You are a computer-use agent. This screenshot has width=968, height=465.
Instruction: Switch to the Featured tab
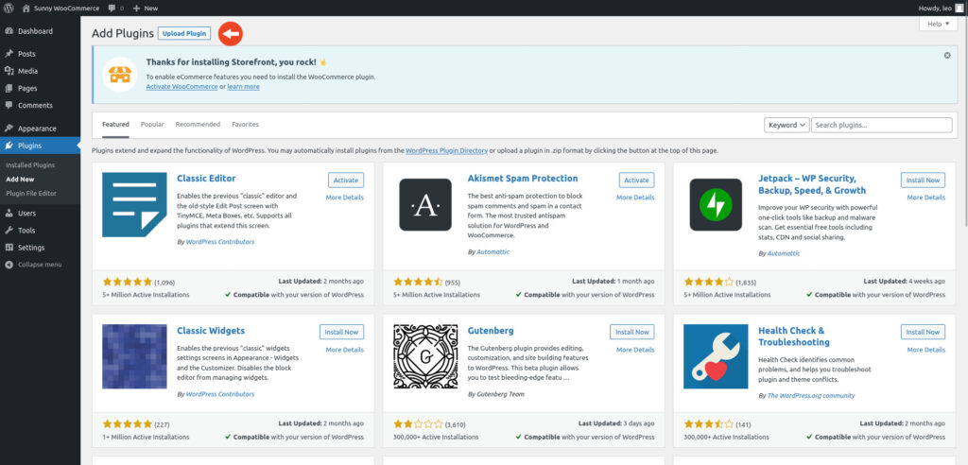[115, 124]
